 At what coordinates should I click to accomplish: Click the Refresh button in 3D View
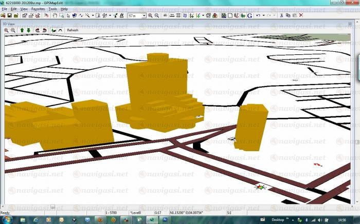click(73, 30)
